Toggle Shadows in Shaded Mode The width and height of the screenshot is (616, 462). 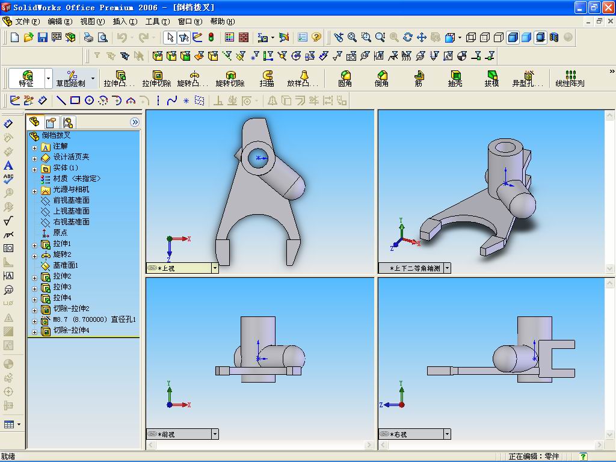pyautogui.click(x=541, y=37)
